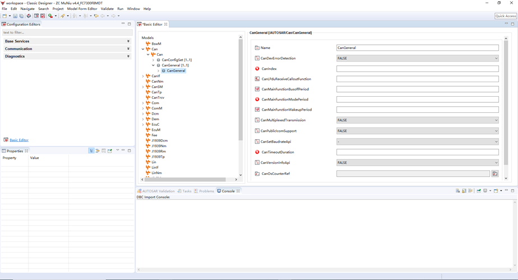Expand the Com tree node
This screenshot has height=280, width=518.
click(x=143, y=103)
